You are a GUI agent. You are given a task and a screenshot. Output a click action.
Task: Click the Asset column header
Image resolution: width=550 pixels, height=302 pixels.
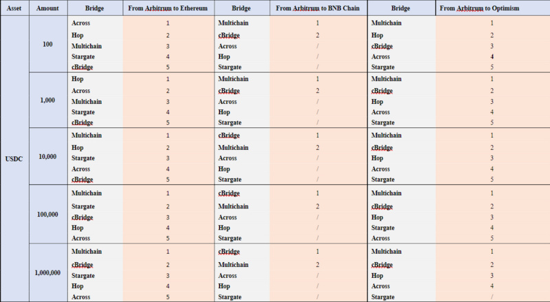point(13,8)
